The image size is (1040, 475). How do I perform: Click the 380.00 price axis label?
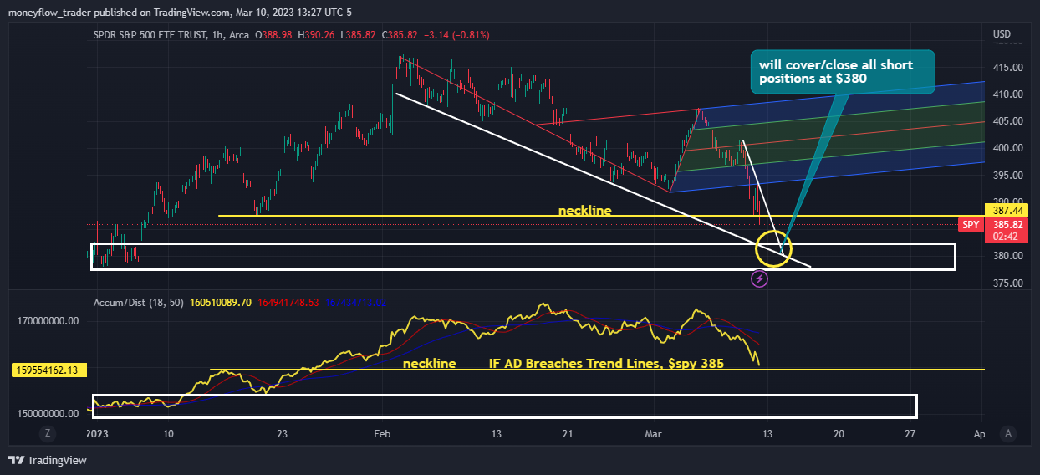tap(1007, 256)
